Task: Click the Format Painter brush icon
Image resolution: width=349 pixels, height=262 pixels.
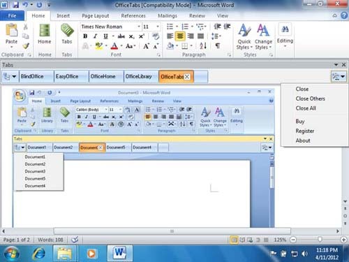Action: point(26,46)
